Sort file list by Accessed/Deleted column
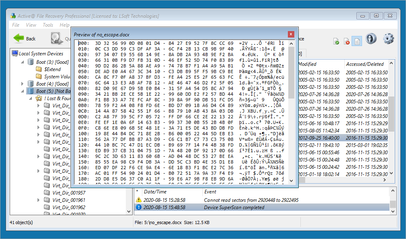Viewport: 406px width, 239px height. pyautogui.click(x=365, y=64)
